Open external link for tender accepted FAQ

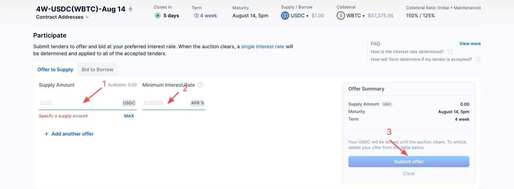point(478,59)
